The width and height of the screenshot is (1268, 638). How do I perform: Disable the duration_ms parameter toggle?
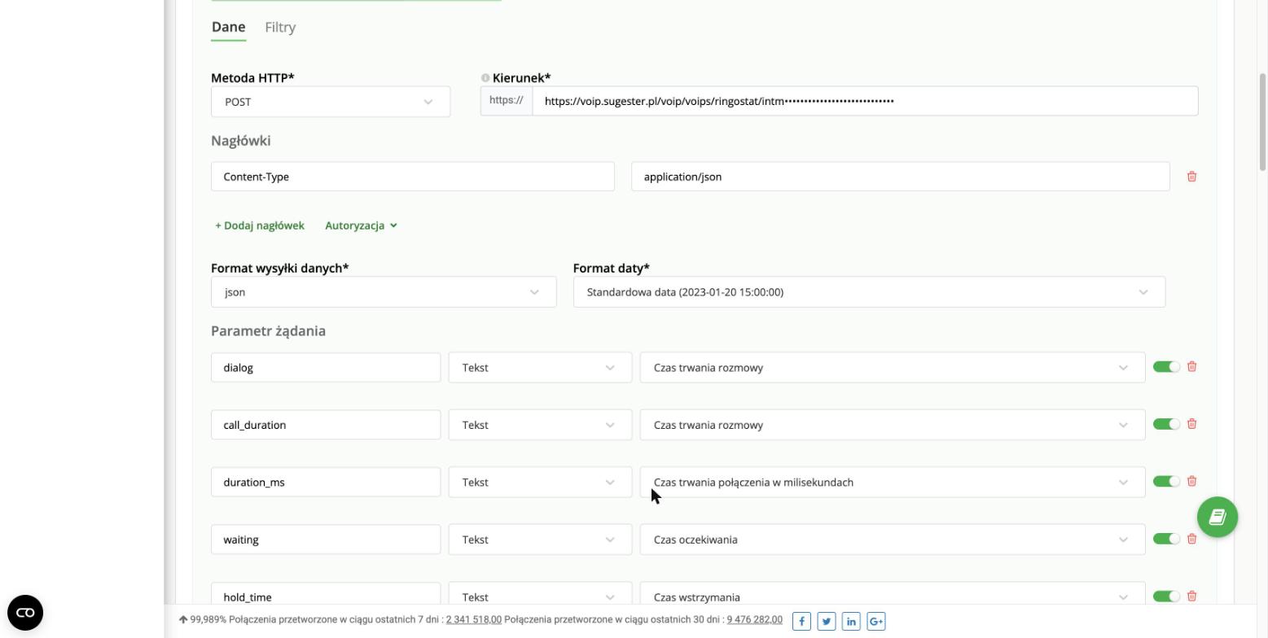coord(1166,482)
